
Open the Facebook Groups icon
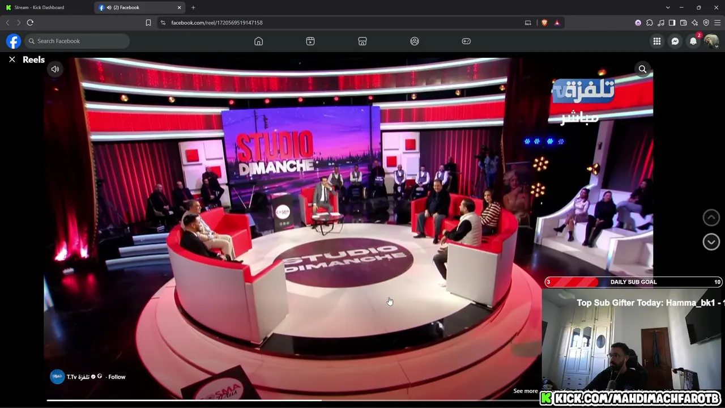(415, 41)
